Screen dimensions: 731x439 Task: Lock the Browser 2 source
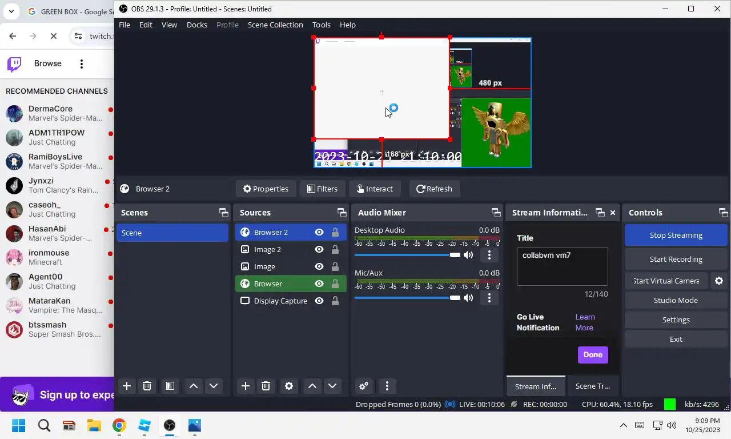(x=335, y=232)
